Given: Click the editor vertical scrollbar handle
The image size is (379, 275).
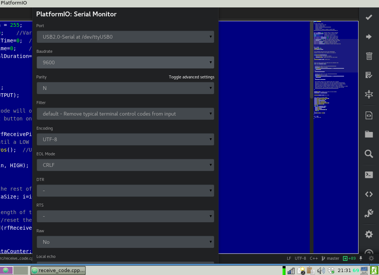Looking at the screenshot, I should [x=312, y=60].
